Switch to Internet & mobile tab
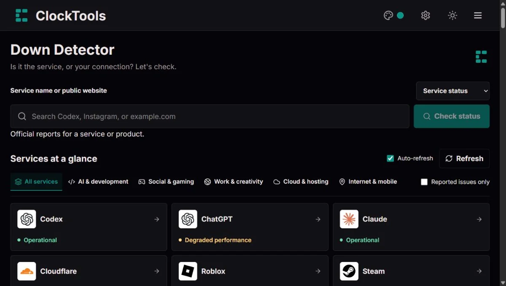Screen dimensions: 506x286 368,182
